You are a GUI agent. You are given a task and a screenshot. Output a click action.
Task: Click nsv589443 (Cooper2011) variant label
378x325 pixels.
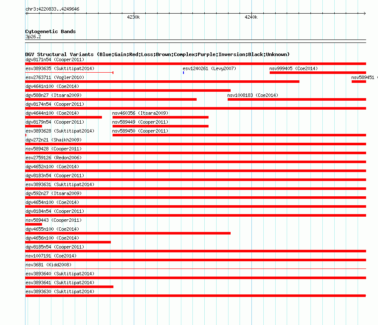pyautogui.click(x=54, y=220)
